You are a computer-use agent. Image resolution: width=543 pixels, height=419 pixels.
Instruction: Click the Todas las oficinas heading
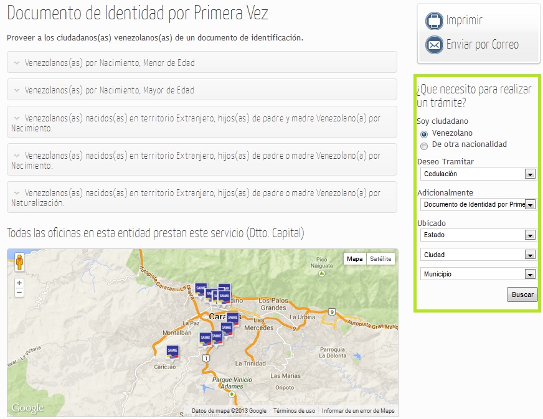(x=156, y=233)
